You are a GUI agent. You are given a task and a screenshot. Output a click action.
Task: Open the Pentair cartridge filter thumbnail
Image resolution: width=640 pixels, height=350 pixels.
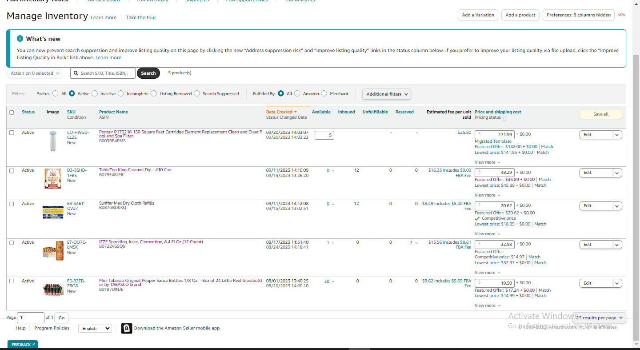click(x=53, y=141)
